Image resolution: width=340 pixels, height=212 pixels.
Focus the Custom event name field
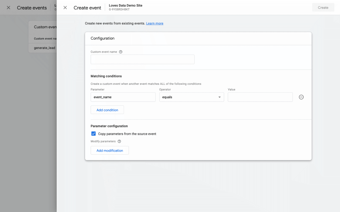coord(143,59)
